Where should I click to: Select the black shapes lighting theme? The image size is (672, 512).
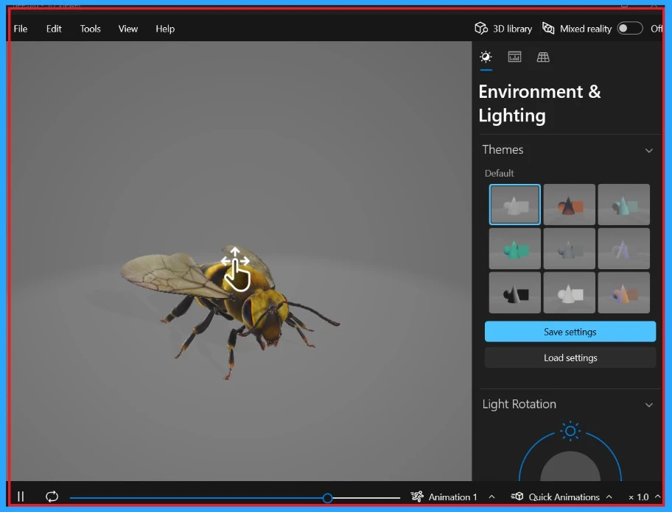[x=515, y=293]
